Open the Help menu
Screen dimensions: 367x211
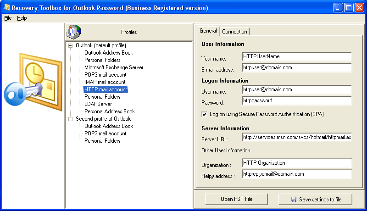pos(22,18)
